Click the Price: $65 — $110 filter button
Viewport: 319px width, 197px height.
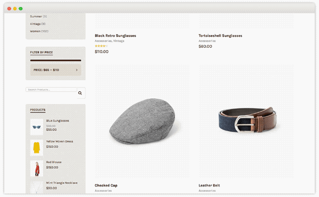55,70
